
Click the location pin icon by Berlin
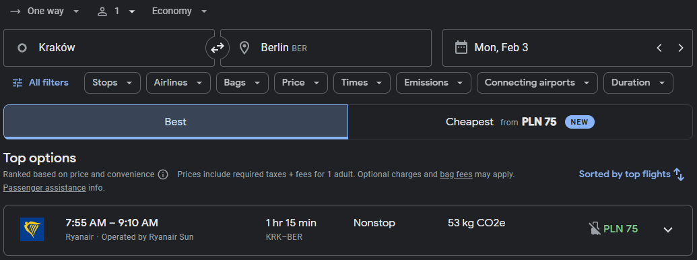point(244,48)
